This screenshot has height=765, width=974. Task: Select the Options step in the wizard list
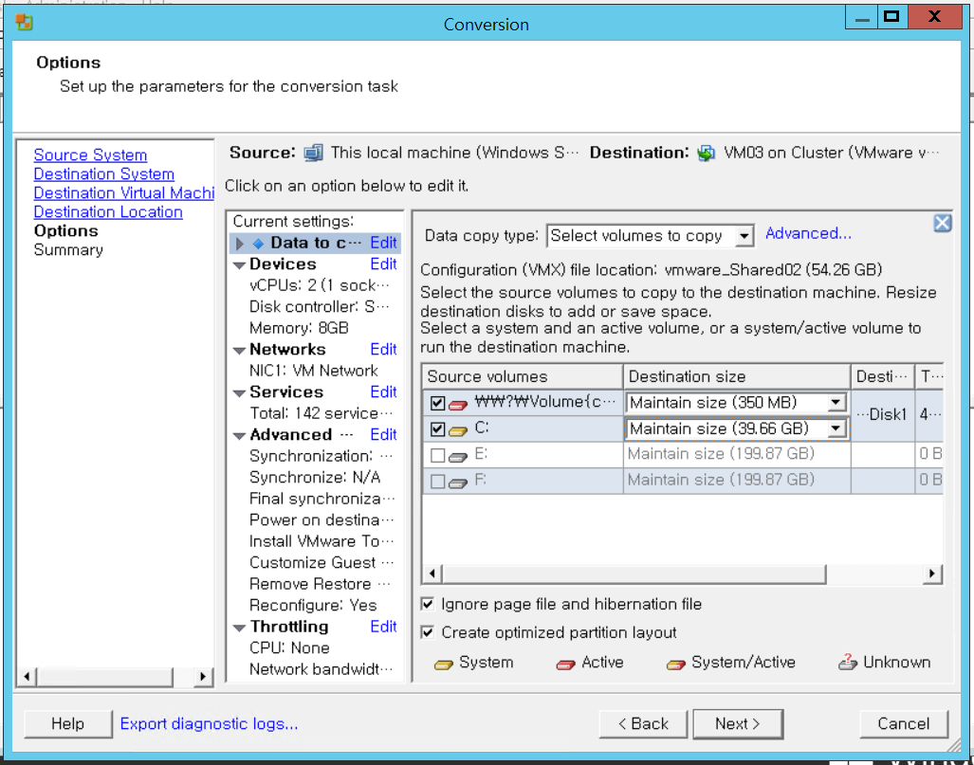(65, 230)
